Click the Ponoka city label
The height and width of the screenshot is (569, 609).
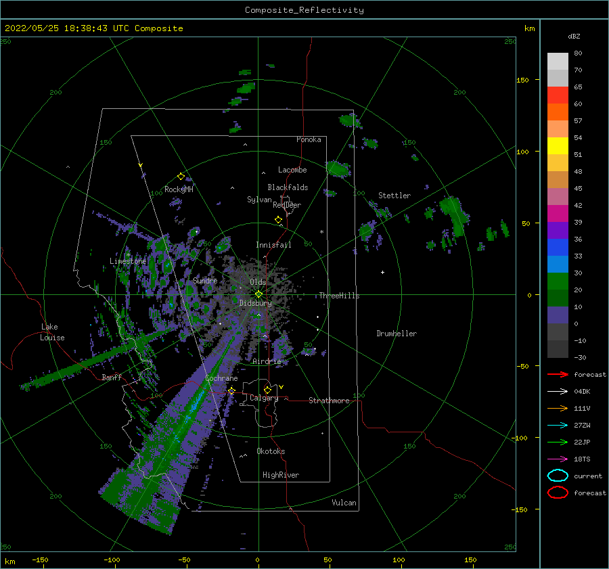pos(309,139)
